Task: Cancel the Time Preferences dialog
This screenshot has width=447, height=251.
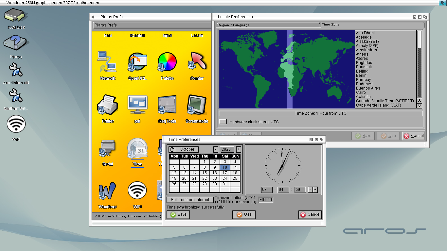Action: tap(310, 214)
